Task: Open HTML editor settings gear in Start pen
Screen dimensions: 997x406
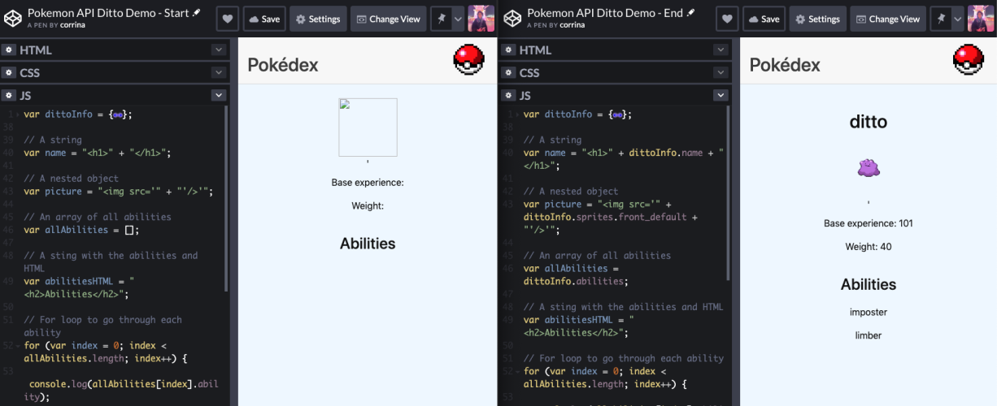Action: [9, 50]
